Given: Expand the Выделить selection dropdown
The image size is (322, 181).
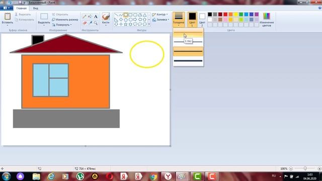Looking at the screenshot, I should pos(44,25).
